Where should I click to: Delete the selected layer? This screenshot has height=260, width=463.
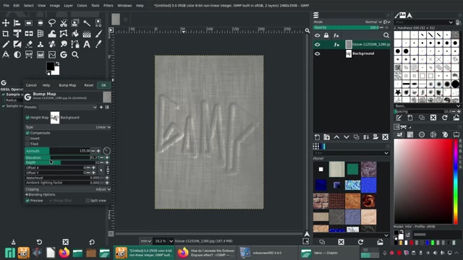point(386,137)
